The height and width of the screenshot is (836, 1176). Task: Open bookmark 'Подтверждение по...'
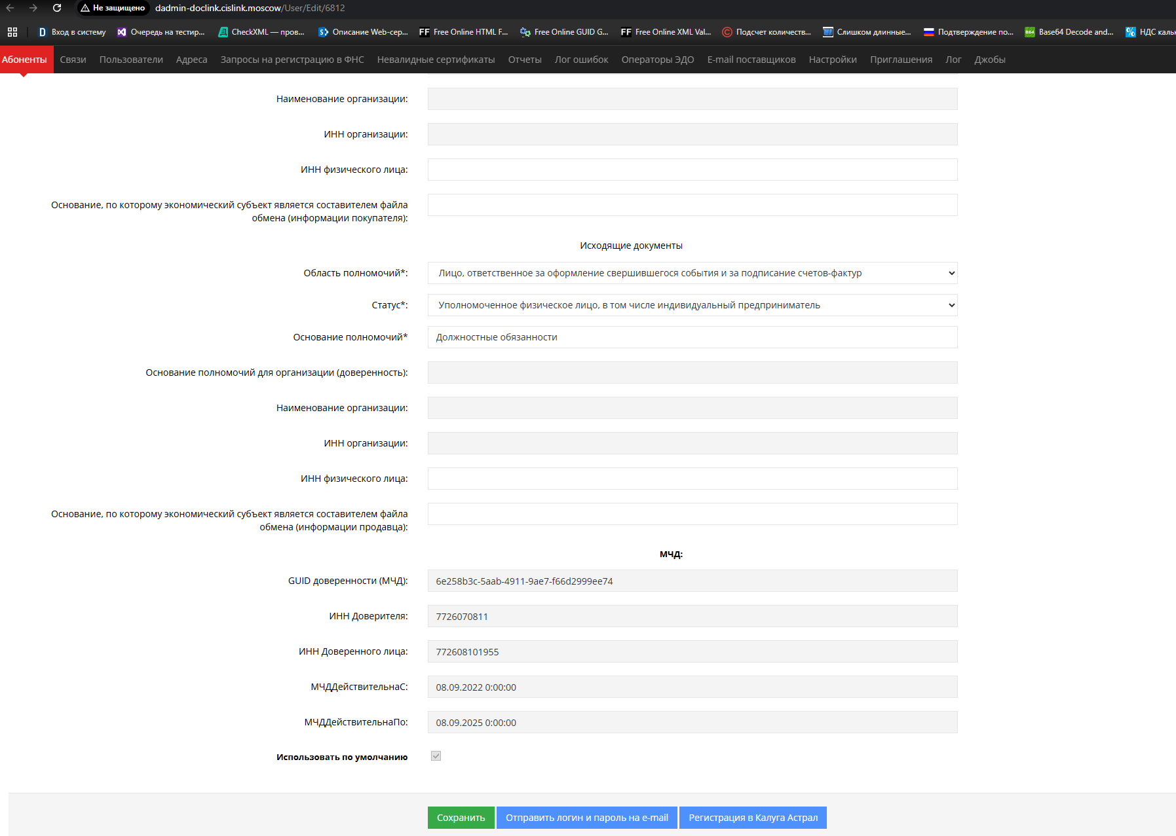(968, 32)
